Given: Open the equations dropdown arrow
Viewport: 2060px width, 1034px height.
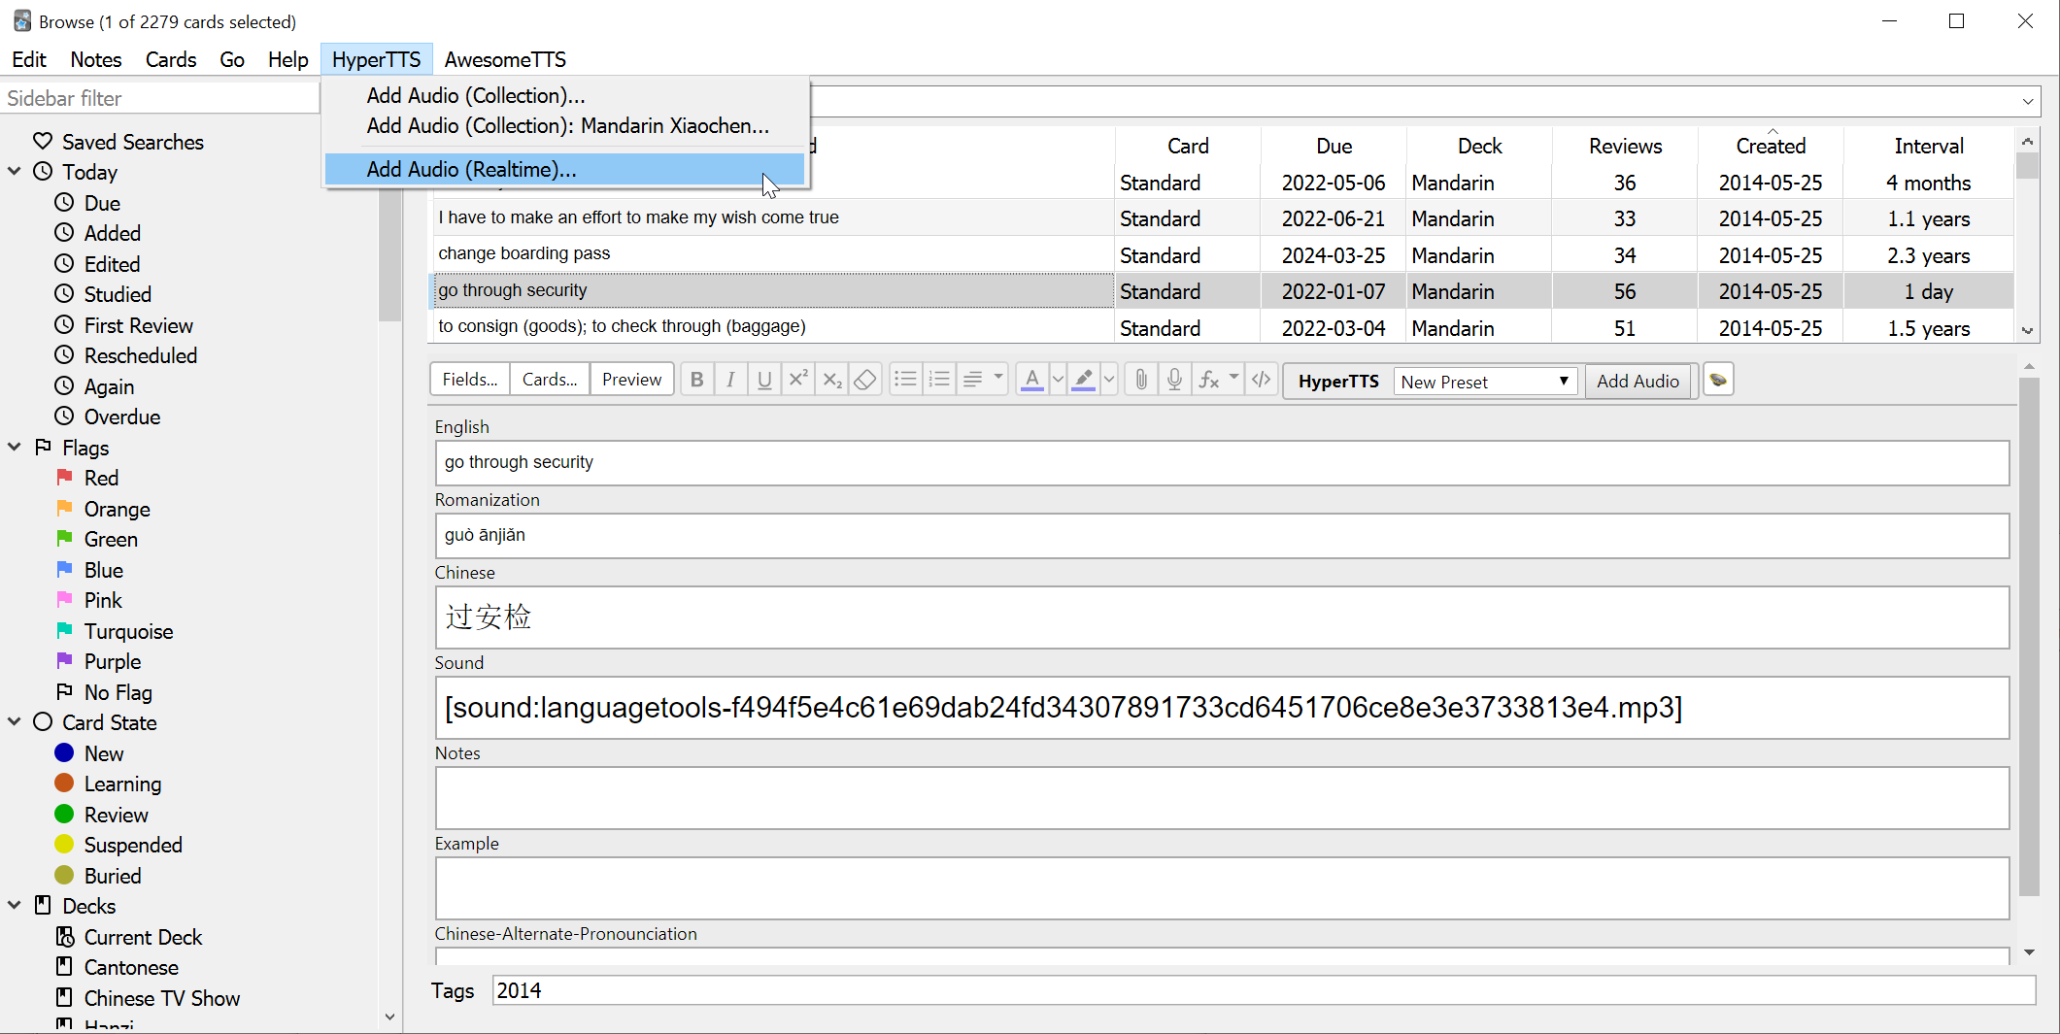Looking at the screenshot, I should click(x=1233, y=378).
